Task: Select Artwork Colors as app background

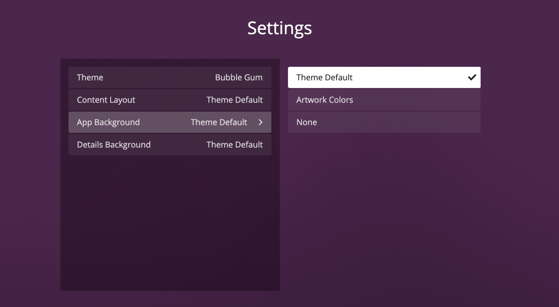Action: pyautogui.click(x=384, y=100)
